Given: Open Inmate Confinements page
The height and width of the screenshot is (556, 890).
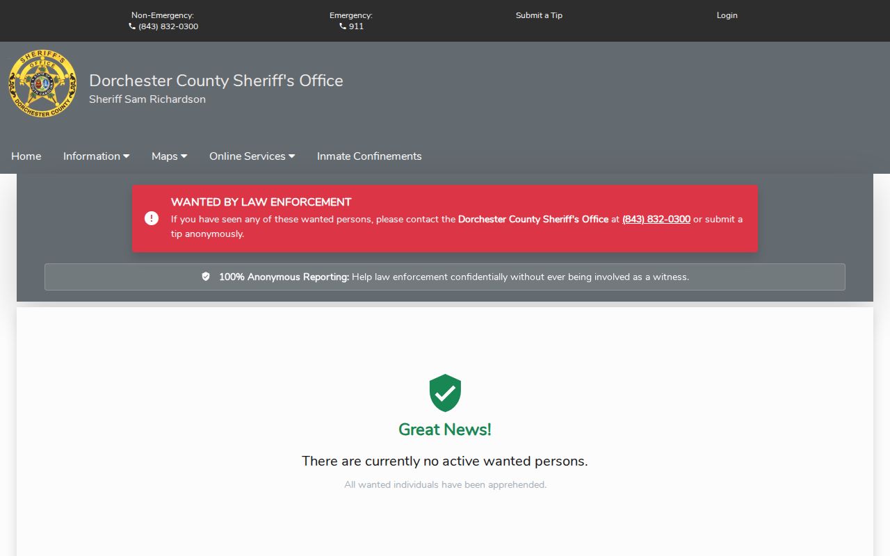Looking at the screenshot, I should (x=369, y=156).
